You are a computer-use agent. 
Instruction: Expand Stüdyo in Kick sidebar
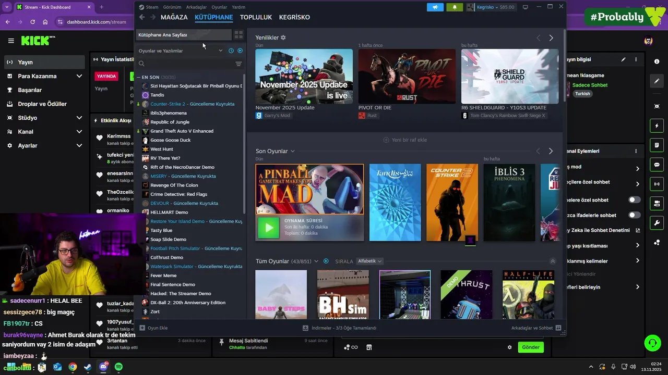tap(79, 118)
